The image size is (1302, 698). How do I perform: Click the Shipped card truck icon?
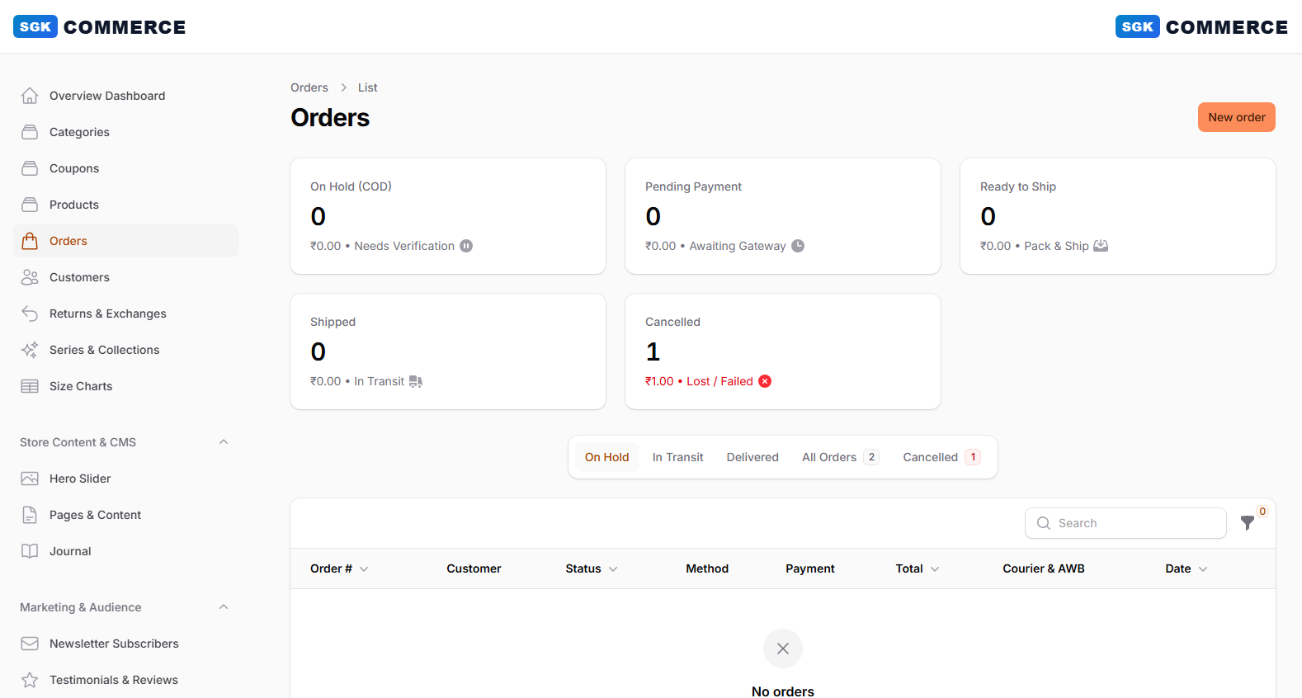(416, 381)
